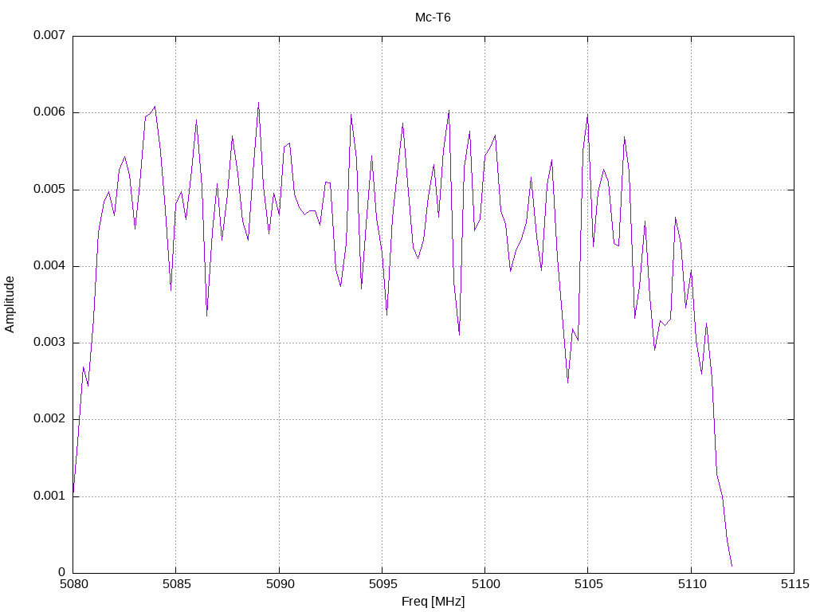The height and width of the screenshot is (612, 816).
Task: Click the 5085 x-axis tick label
Action: pyautogui.click(x=176, y=584)
